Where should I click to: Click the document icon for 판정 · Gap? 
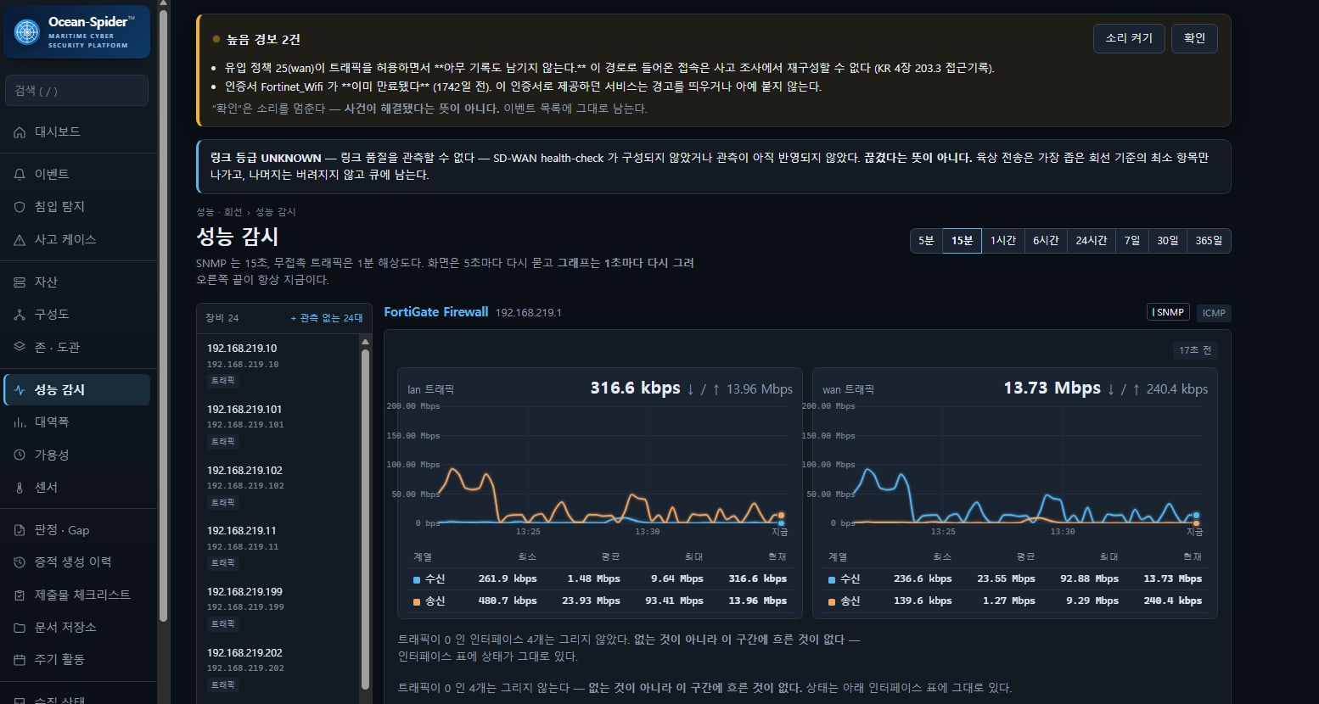[20, 530]
